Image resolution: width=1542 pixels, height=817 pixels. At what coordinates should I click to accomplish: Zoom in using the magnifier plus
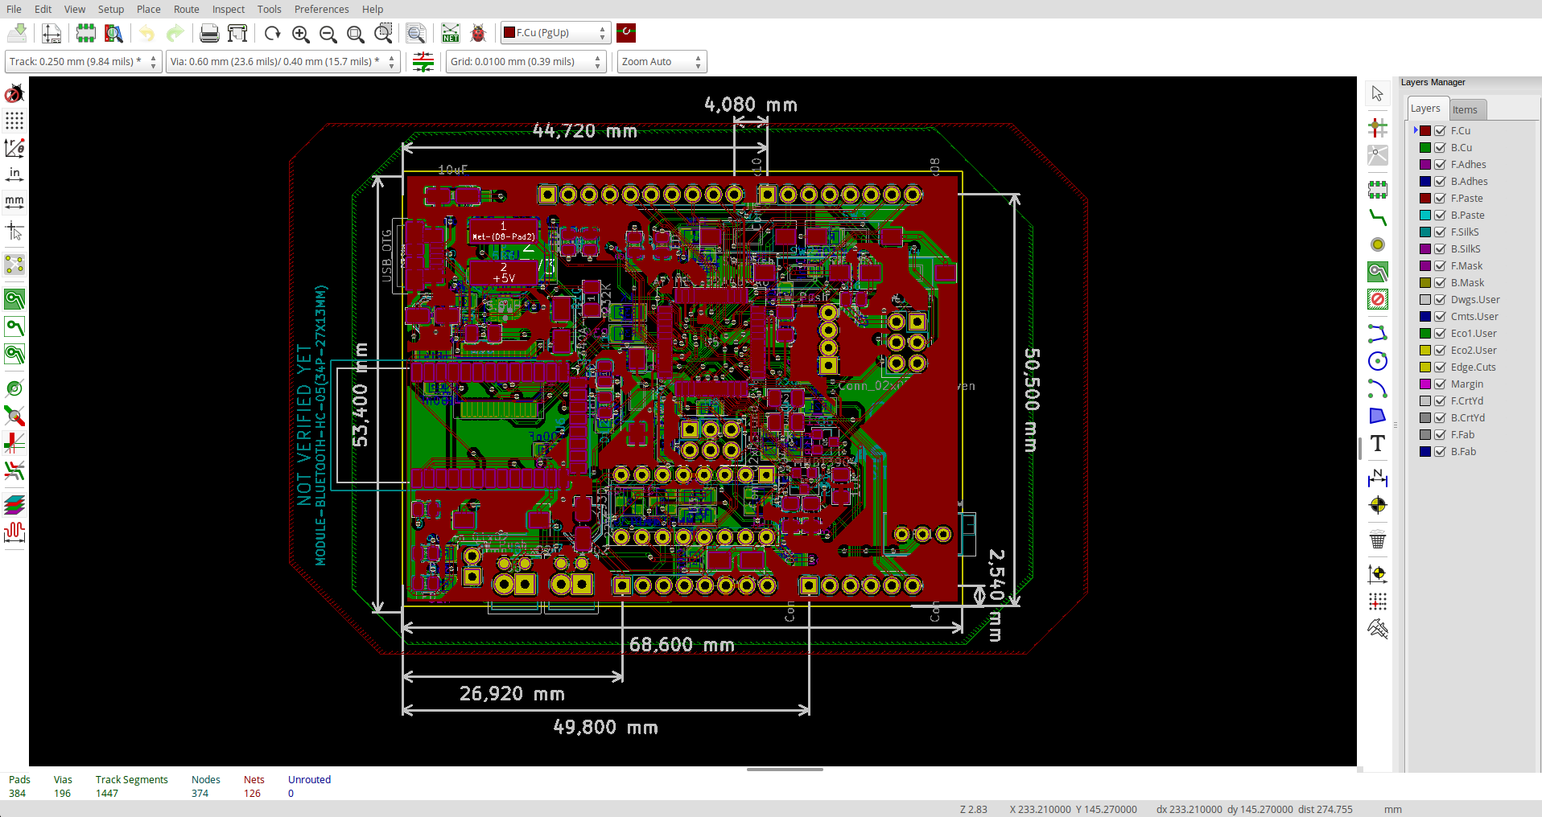point(301,33)
